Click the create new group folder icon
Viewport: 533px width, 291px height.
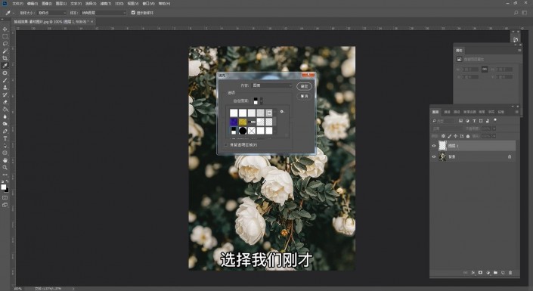495,273
